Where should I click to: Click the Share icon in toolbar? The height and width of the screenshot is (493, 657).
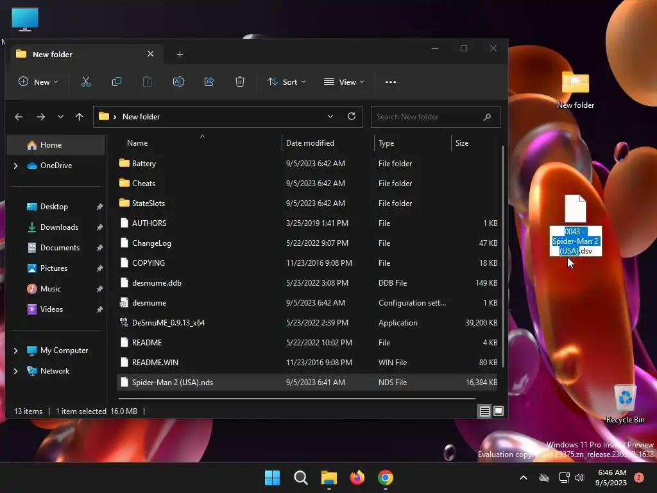coord(209,82)
